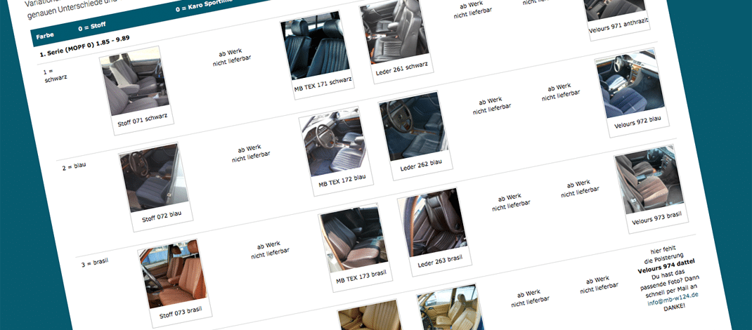This screenshot has width=752, height=330.
Task: Click 'ab Werk nicht lieferbar' beside Stoff 071 schwarz
Action: tap(231, 58)
